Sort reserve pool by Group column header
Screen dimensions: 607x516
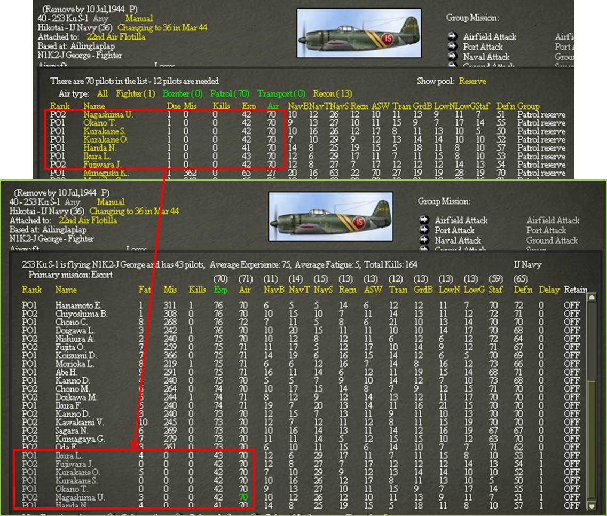(x=529, y=106)
